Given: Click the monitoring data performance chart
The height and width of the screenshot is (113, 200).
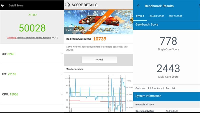Looking at the screenshot, I should [98, 93].
